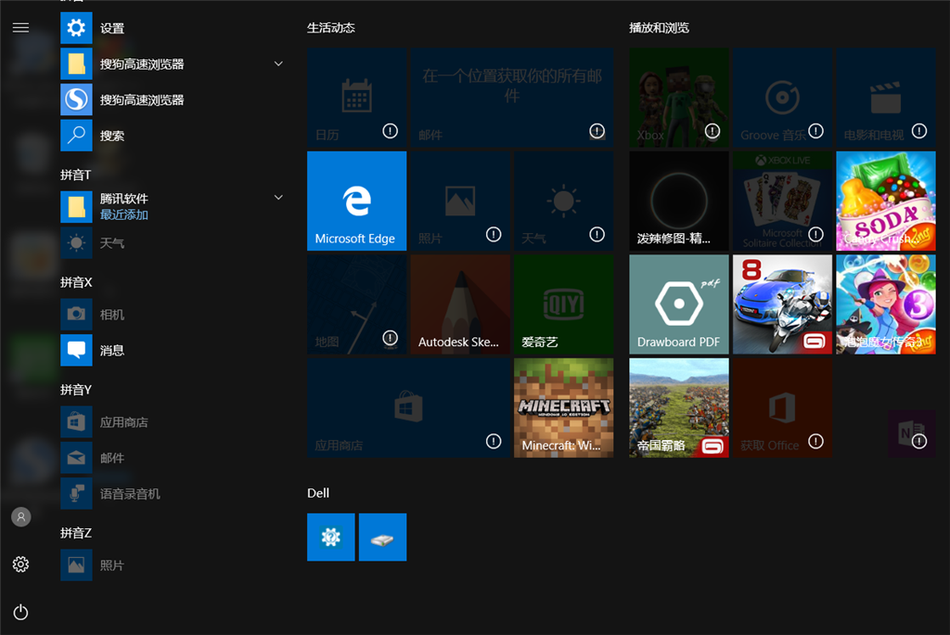This screenshot has width=950, height=635.
Task: Launch the Candy Crush Soda tile
Action: pos(886,201)
